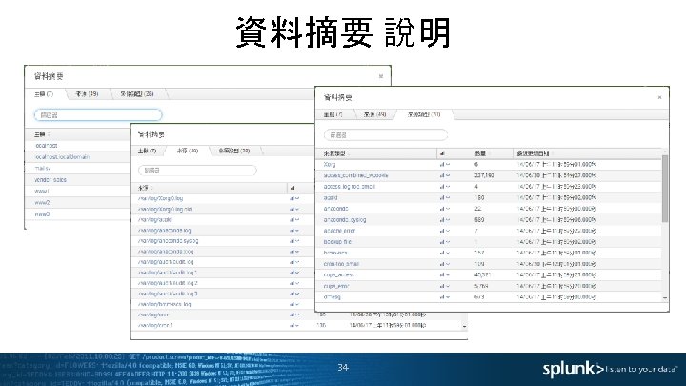686x386 pixels.
Task: Open the /var/log/acpid source link
Action: coord(155,220)
